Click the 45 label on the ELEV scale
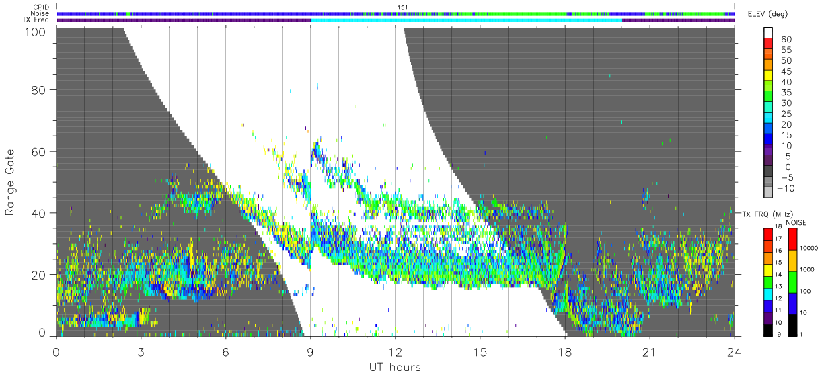The width and height of the screenshot is (826, 381). [x=786, y=71]
